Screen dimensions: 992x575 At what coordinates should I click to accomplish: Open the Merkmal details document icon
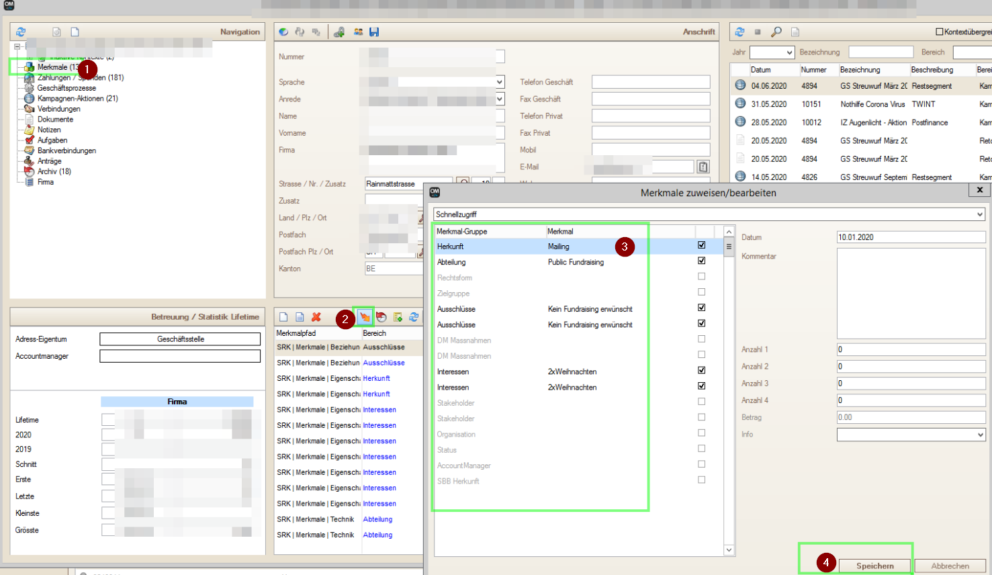(x=300, y=317)
